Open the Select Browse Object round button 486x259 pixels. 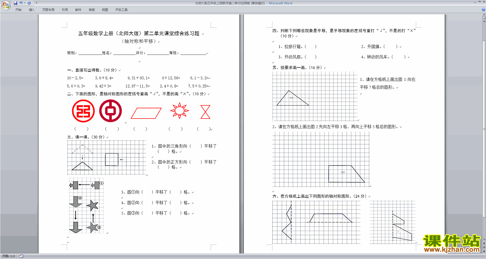[x=484, y=247]
